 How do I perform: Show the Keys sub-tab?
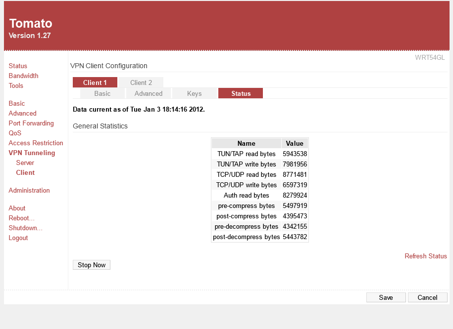(194, 93)
